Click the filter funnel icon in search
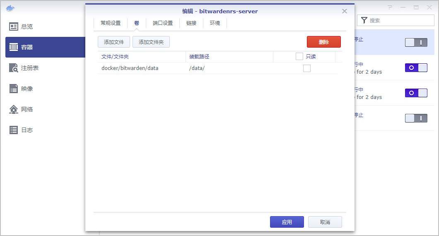 pyautogui.click(x=364, y=20)
